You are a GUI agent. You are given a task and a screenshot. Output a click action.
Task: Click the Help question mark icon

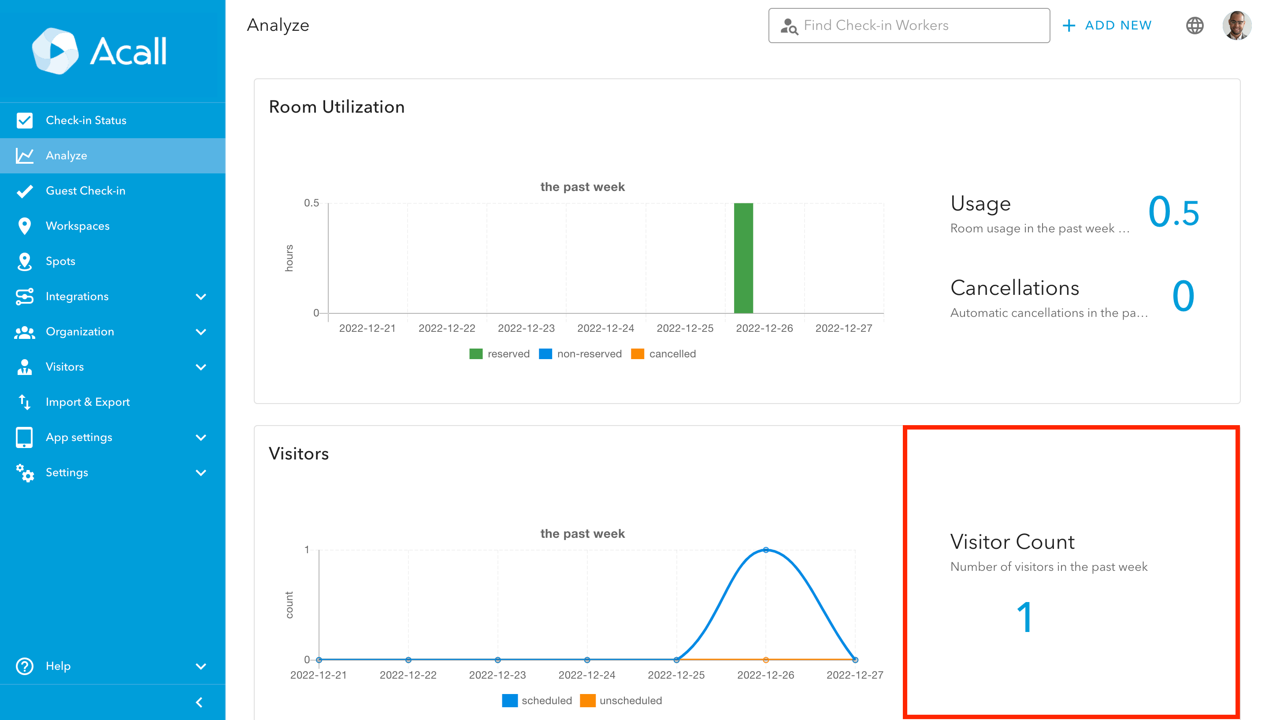click(x=24, y=666)
